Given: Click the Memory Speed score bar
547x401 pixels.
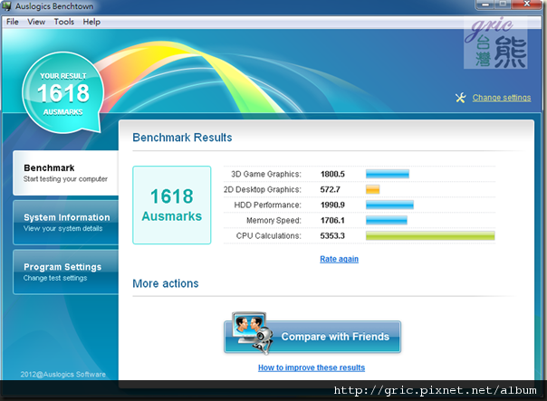Looking at the screenshot, I should [x=386, y=220].
